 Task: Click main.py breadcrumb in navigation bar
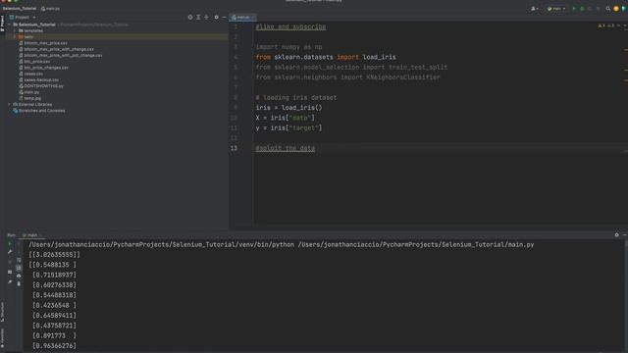(x=50, y=9)
